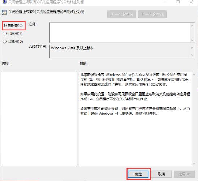
Task: Click the policy heading text below the title bar
Action: [46, 12]
